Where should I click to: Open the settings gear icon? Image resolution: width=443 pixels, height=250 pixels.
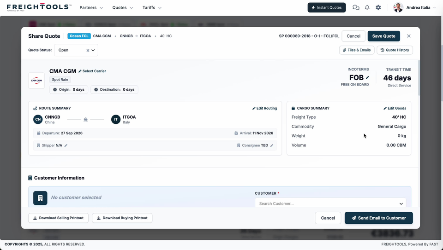pos(378,8)
